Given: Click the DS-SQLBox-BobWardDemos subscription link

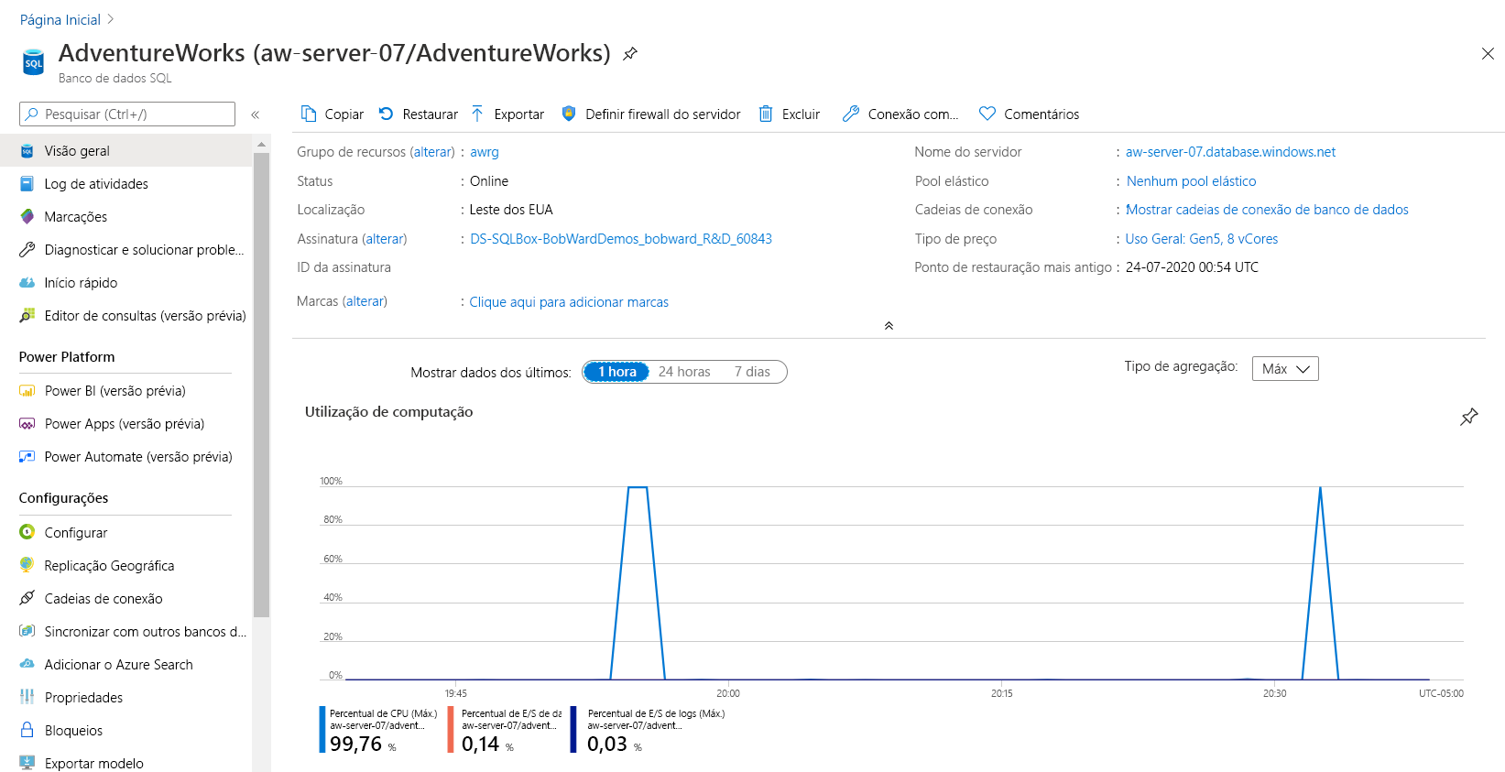Looking at the screenshot, I should tap(621, 239).
